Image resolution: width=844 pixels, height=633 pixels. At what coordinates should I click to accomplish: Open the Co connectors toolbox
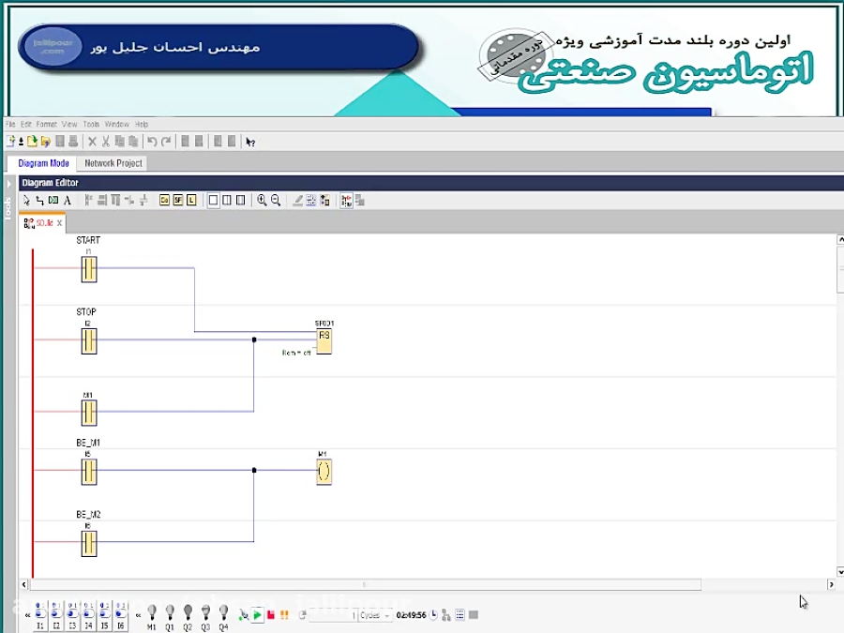click(162, 200)
